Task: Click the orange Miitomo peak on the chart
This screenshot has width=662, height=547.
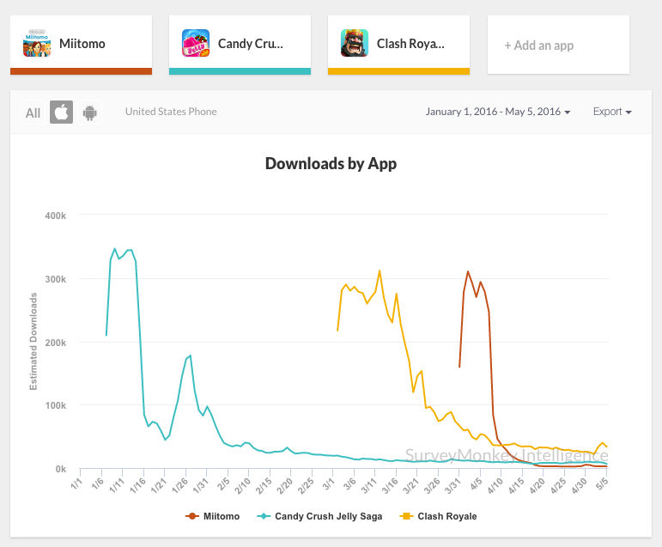Action: point(468,272)
